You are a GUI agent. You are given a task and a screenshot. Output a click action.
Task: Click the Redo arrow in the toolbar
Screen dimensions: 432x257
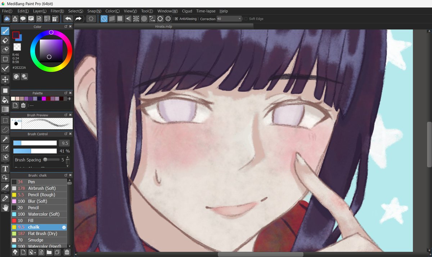tap(78, 19)
